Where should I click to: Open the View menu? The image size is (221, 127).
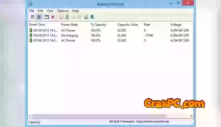pyautogui.click(x=50, y=11)
